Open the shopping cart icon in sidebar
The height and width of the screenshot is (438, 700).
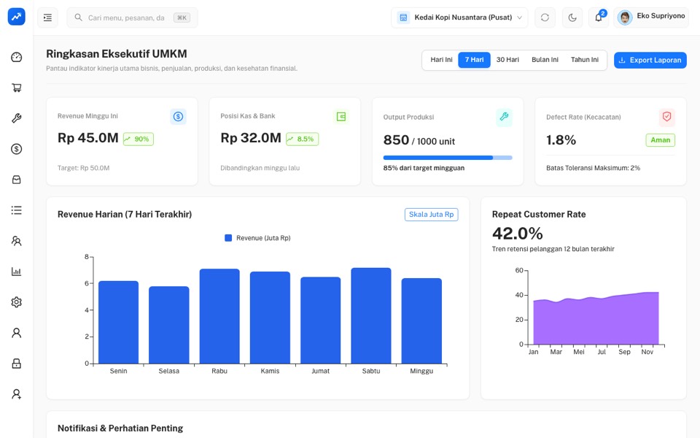(x=17, y=88)
